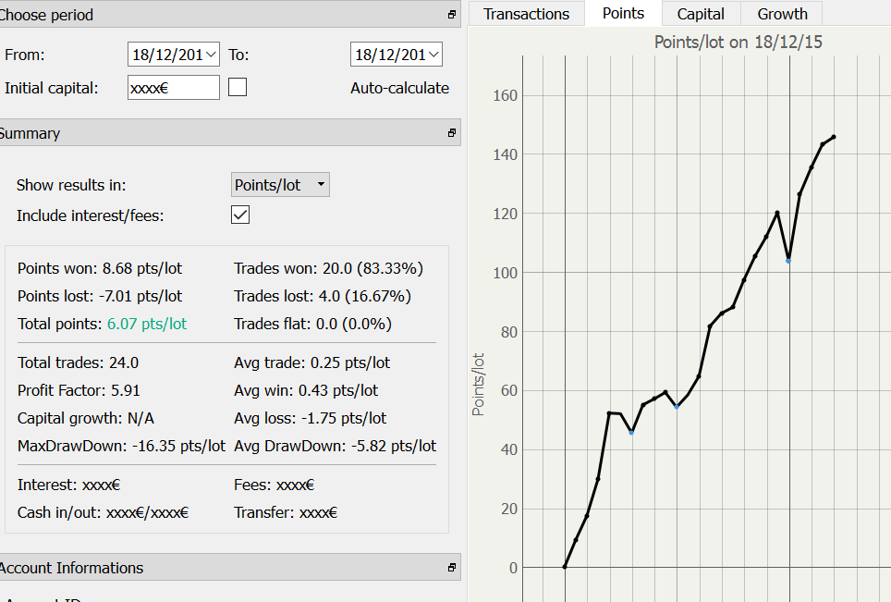Viewport: 891px width, 602px height.
Task: Switch to the Growth tab
Action: pyautogui.click(x=782, y=14)
